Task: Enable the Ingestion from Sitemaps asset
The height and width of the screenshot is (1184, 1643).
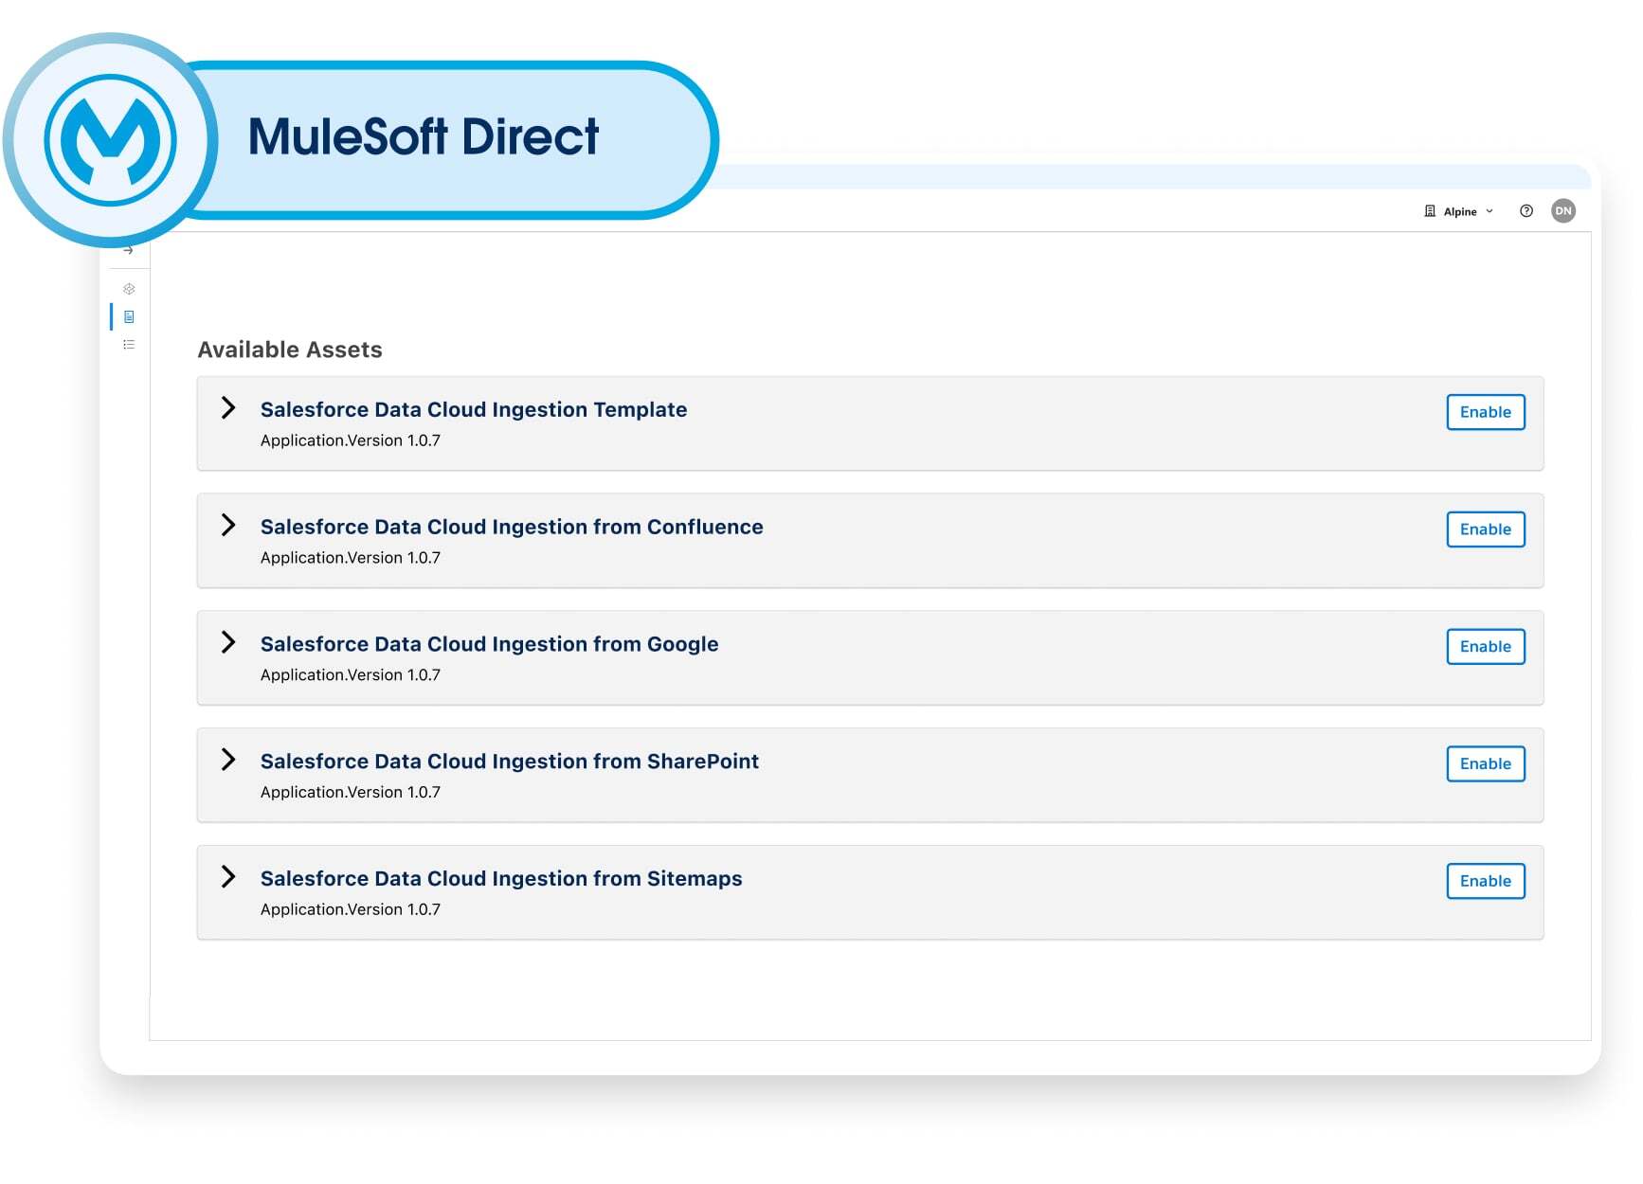Action: click(1486, 881)
